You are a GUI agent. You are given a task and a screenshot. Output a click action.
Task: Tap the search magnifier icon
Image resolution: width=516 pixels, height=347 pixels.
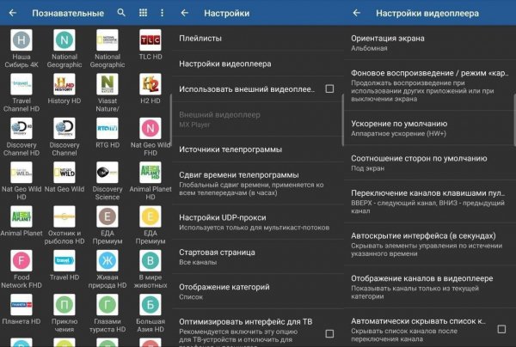(x=121, y=13)
